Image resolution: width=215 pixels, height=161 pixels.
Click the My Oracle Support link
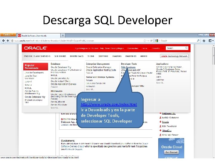point(74,149)
